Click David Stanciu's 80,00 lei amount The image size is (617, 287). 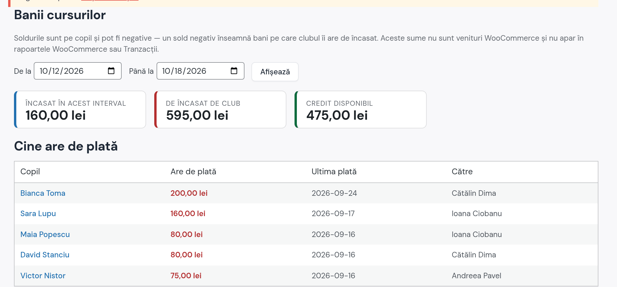pos(187,255)
